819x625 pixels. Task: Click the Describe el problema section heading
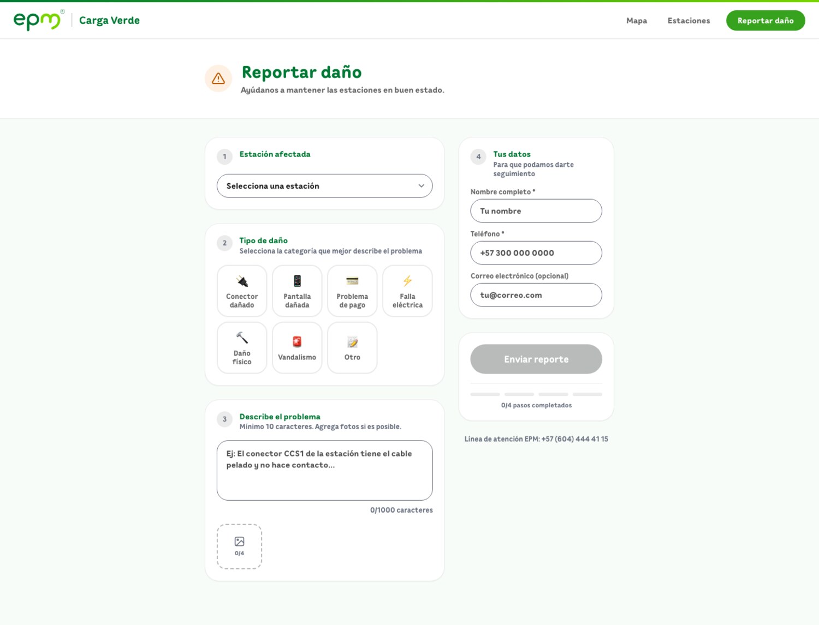(x=280, y=417)
